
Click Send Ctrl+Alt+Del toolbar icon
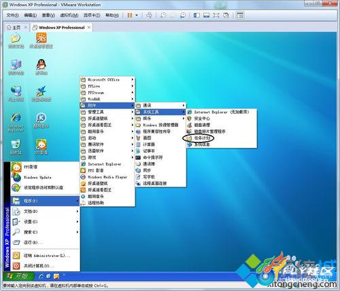point(149,16)
